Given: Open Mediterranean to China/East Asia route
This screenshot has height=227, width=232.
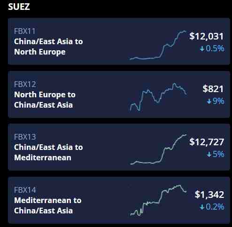Looking at the screenshot, I should pos(48,205).
